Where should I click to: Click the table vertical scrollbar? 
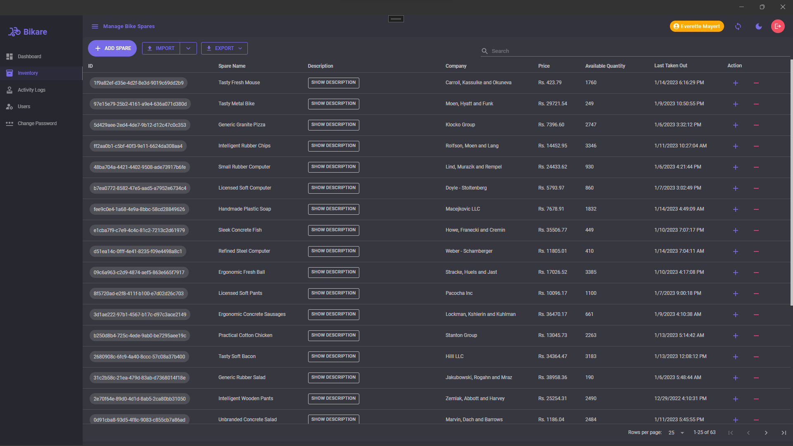tap(791, 182)
